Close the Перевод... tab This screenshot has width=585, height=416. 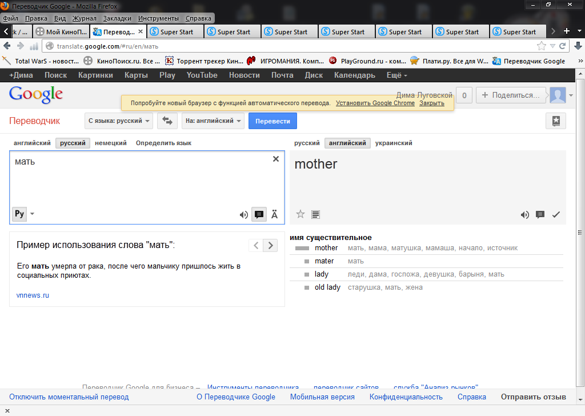[x=141, y=31]
